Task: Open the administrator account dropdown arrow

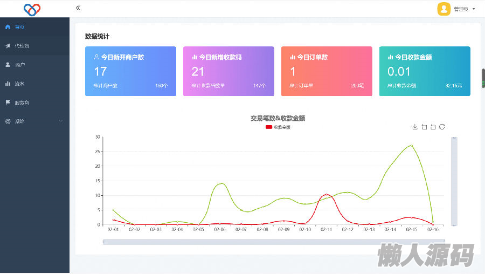Action: tap(474, 9)
